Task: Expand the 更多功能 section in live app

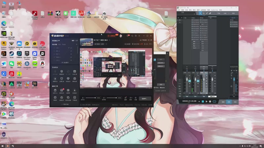Action: point(65,104)
